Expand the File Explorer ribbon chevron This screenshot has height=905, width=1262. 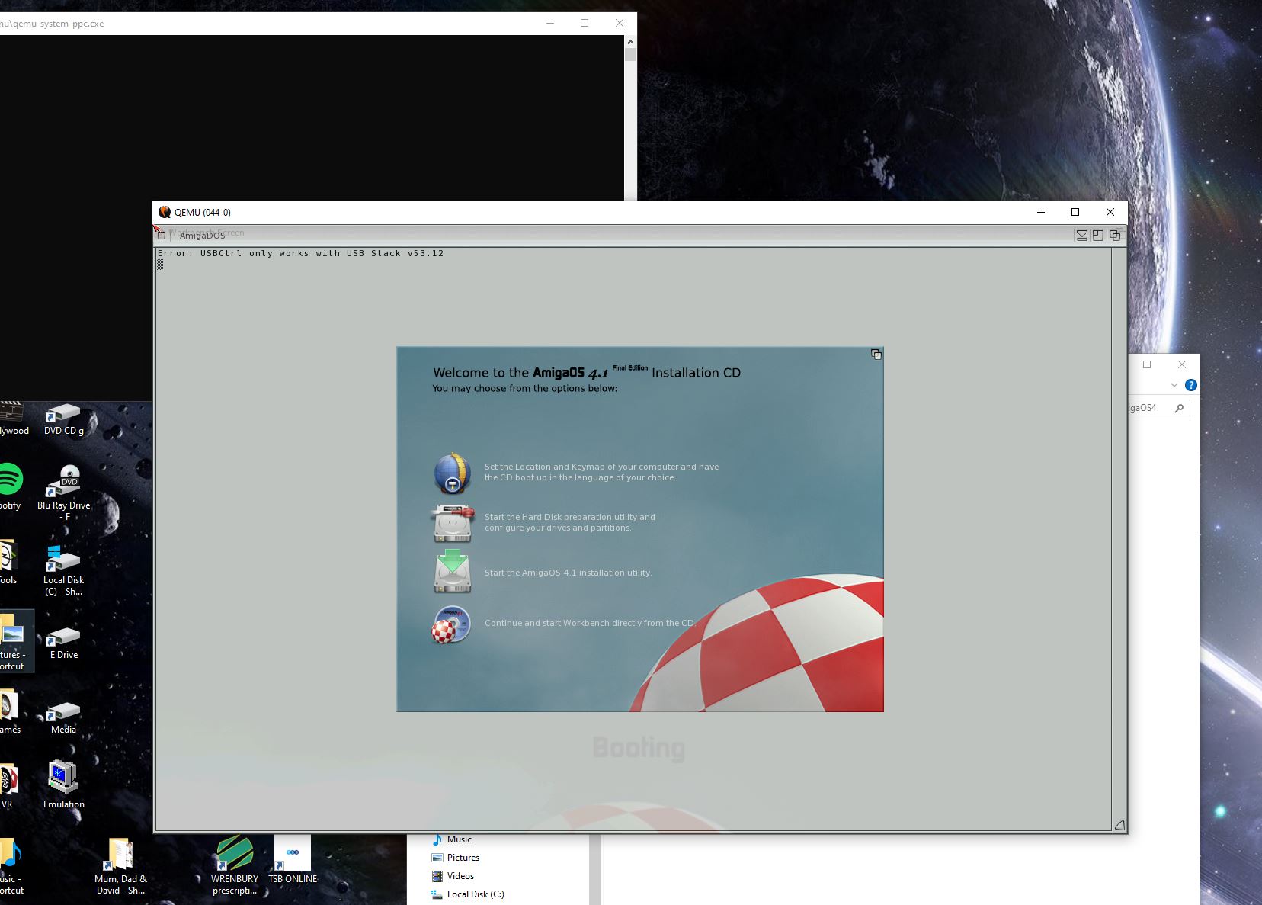(1174, 385)
